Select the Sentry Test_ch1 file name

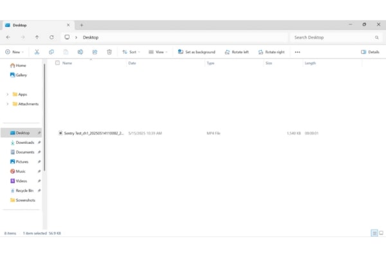click(94, 133)
